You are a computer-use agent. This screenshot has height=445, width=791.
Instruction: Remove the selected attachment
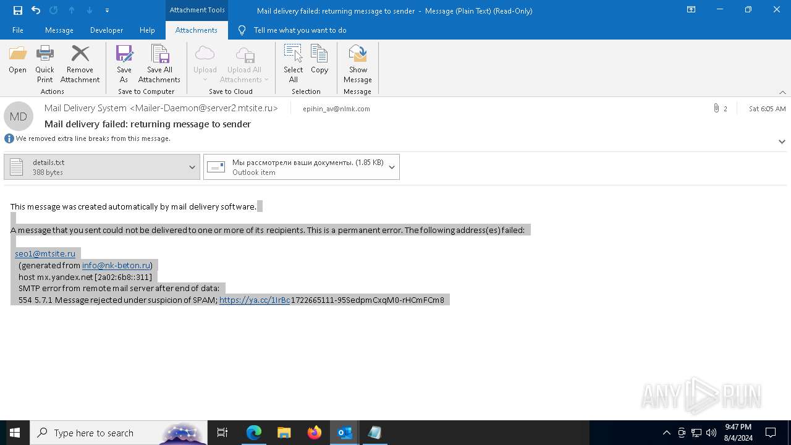[x=80, y=64]
